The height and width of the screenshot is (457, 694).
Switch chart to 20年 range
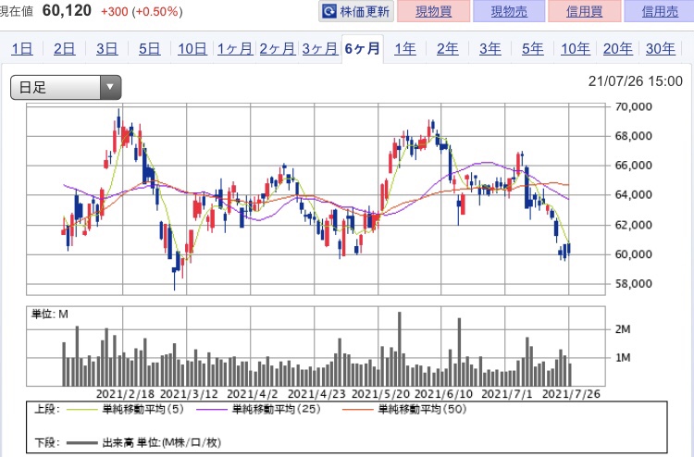tap(618, 48)
